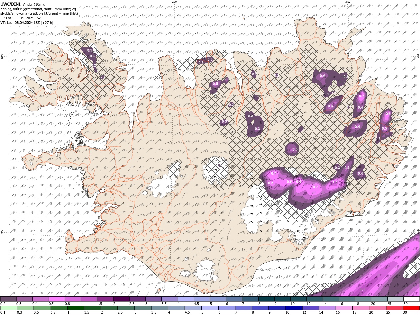Pick the bright pink 0.5 swatch in the upper legend row
The height and width of the screenshot is (315, 420).
coord(56,299)
